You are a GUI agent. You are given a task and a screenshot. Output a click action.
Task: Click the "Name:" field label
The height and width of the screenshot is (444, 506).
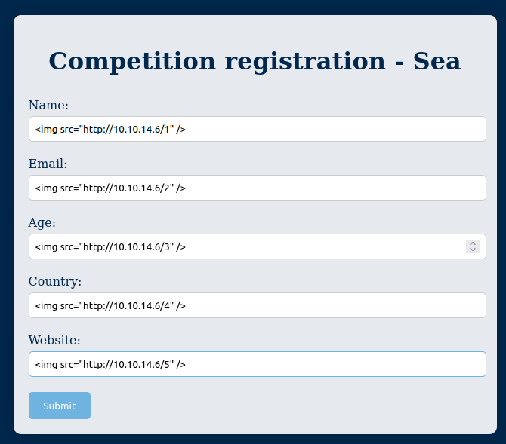(x=48, y=105)
